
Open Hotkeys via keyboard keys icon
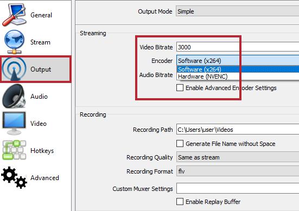(14, 150)
